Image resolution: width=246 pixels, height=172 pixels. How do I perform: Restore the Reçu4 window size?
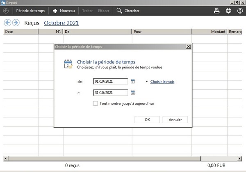(x=237, y=3)
